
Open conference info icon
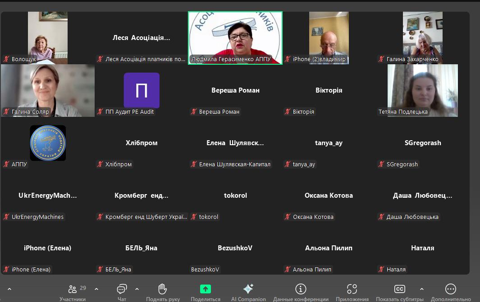301,289
